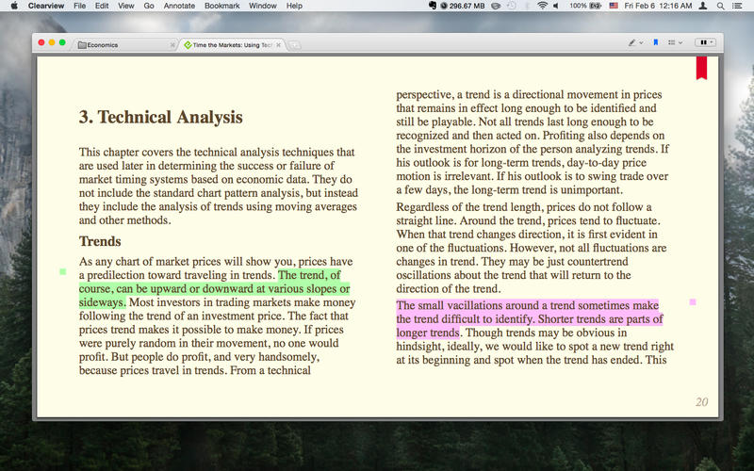Image resolution: width=754 pixels, height=471 pixels.
Task: Click the green highlight margin marker
Action: pyautogui.click(x=63, y=272)
